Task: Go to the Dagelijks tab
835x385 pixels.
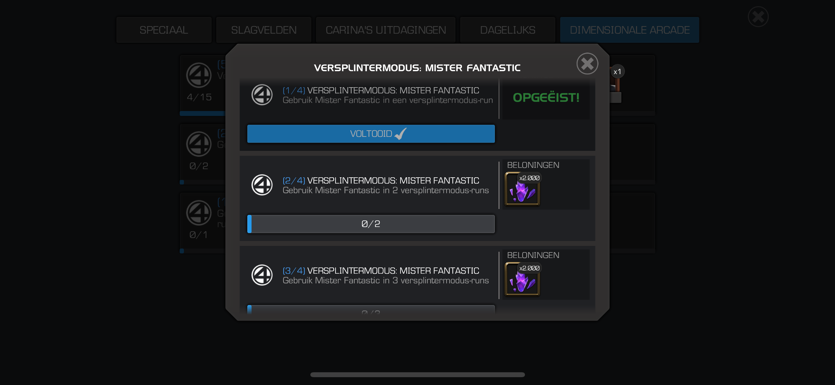Action: pos(508,30)
